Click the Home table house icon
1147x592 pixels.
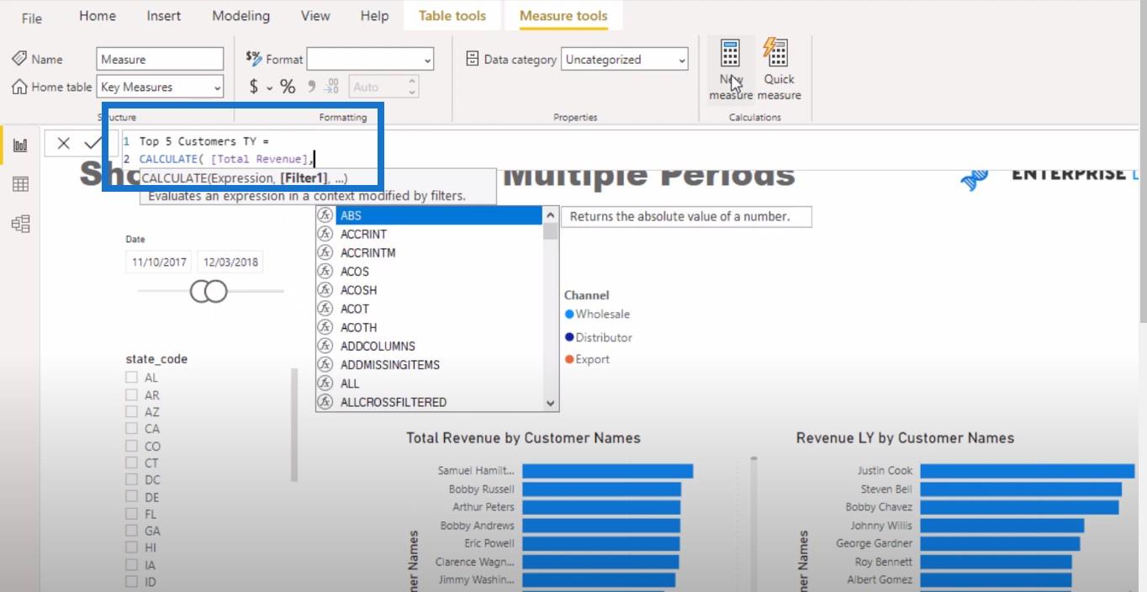(19, 87)
